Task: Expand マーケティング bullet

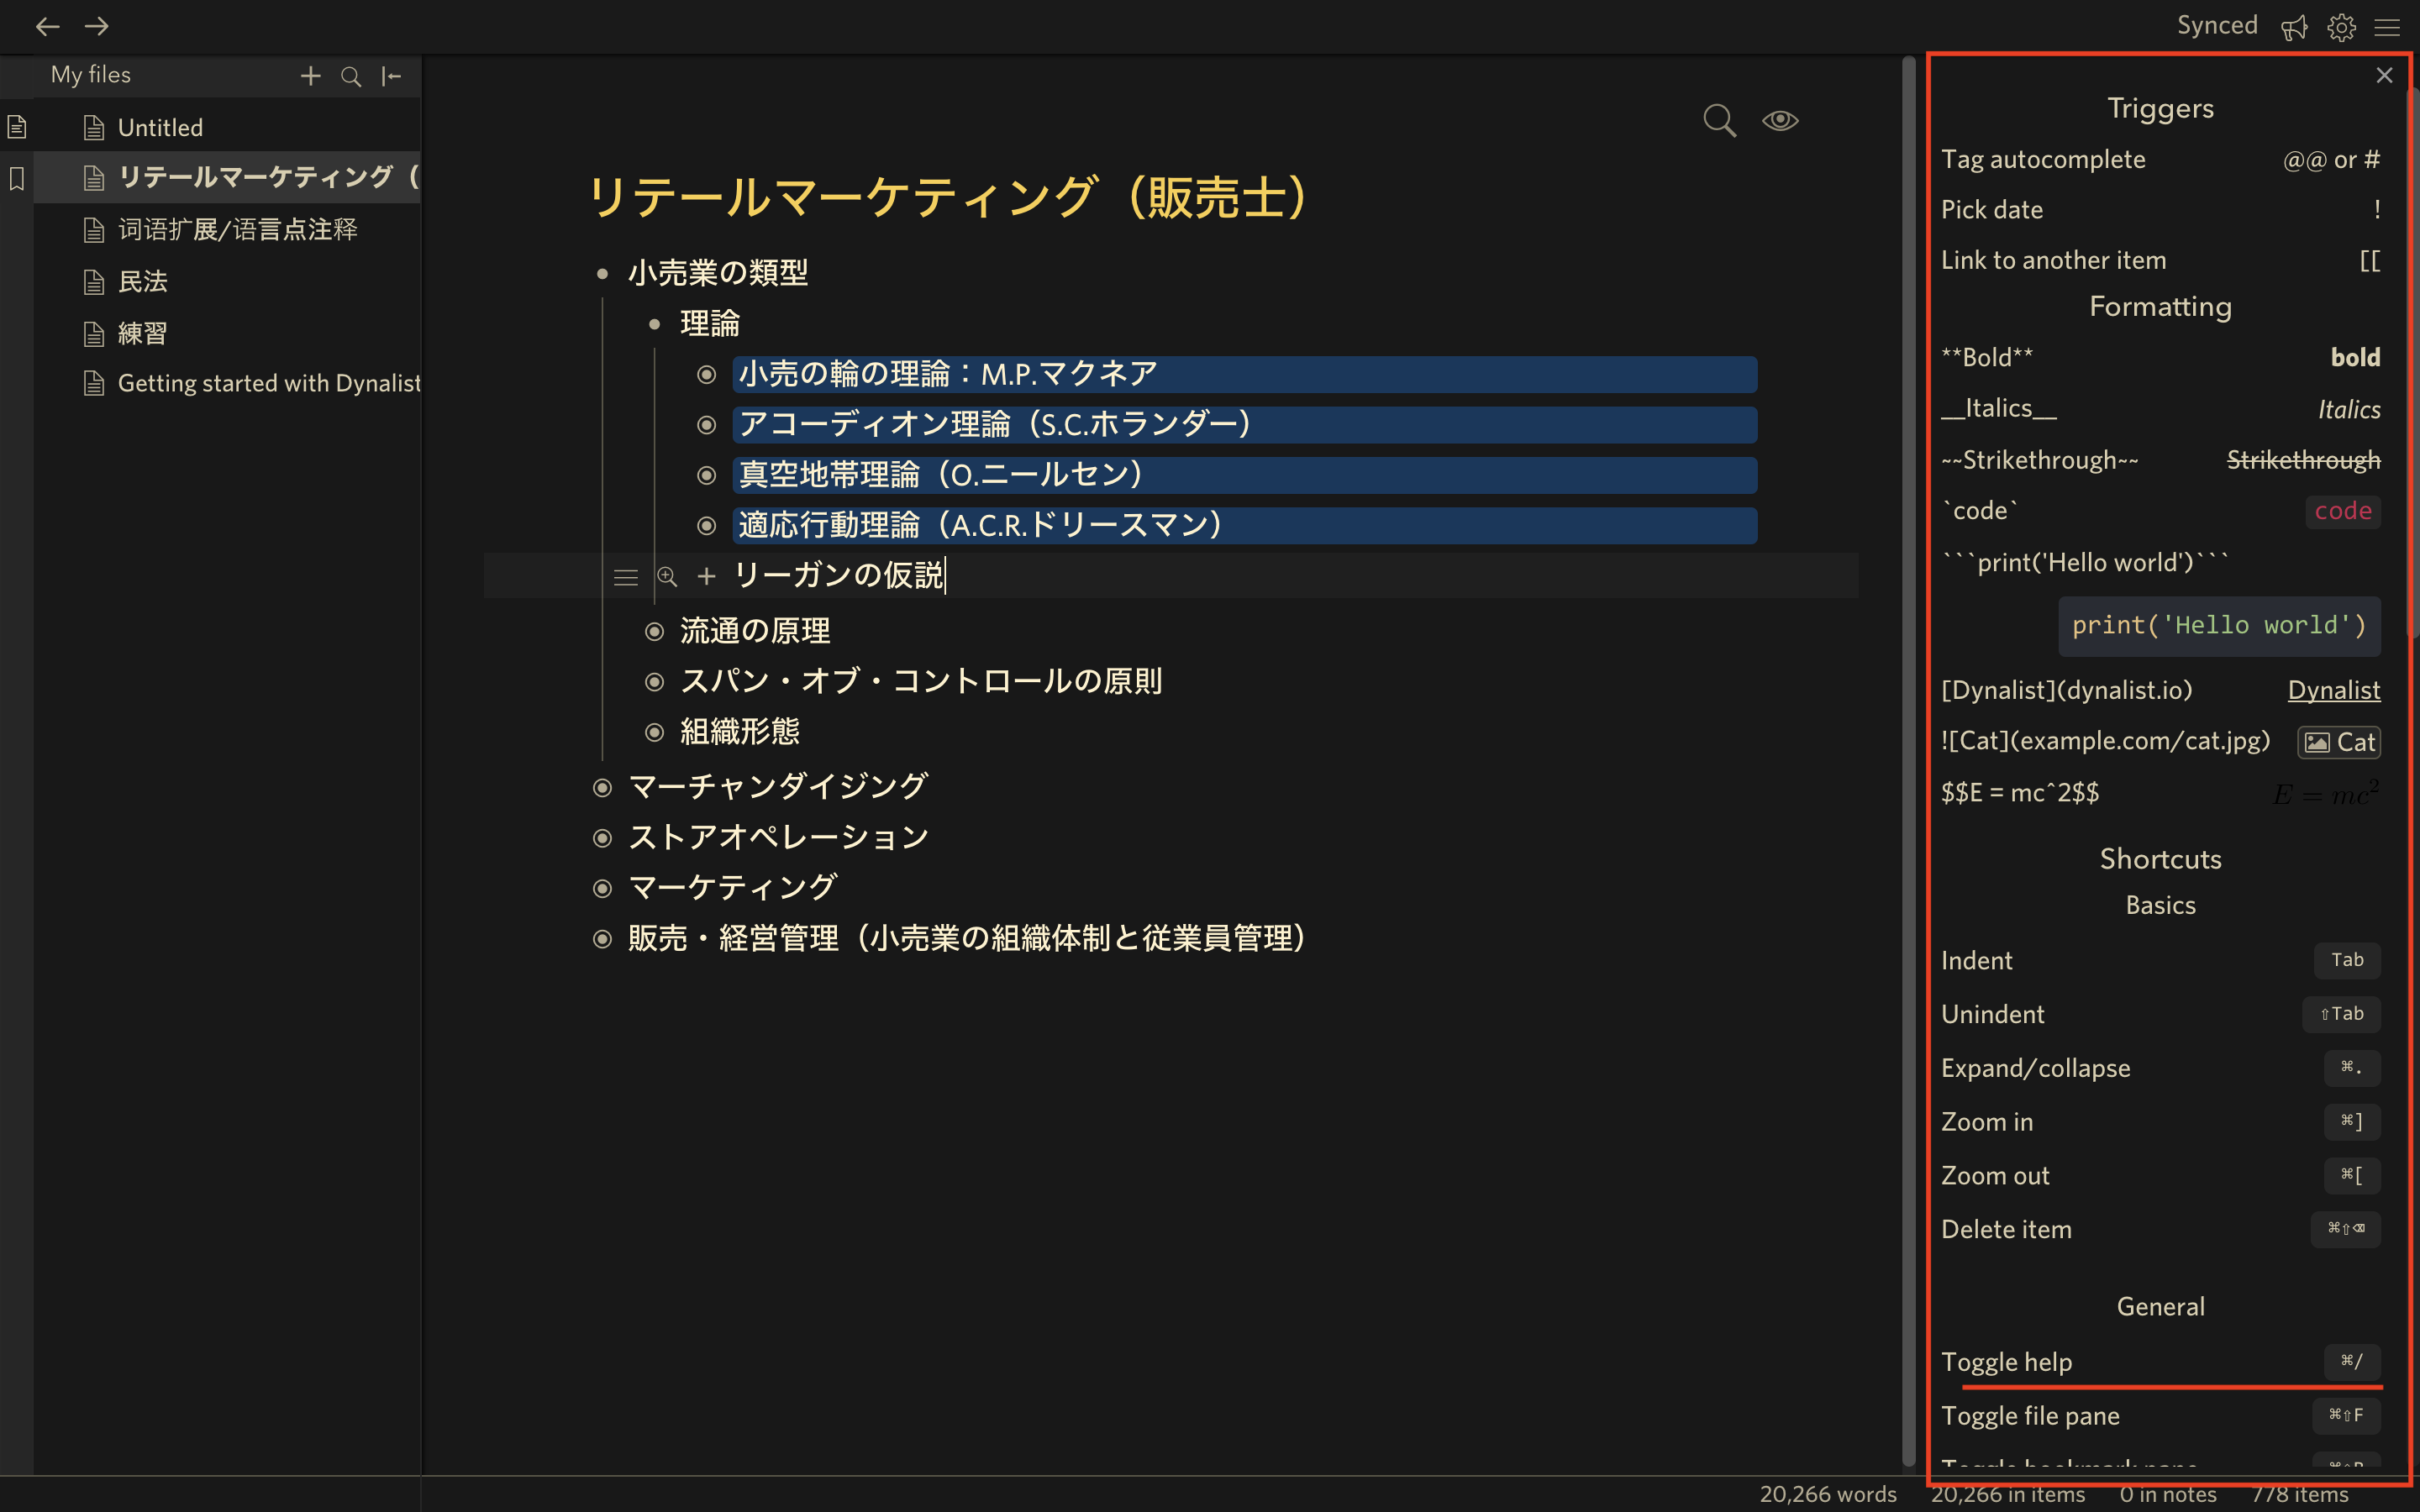Action: coord(602,888)
